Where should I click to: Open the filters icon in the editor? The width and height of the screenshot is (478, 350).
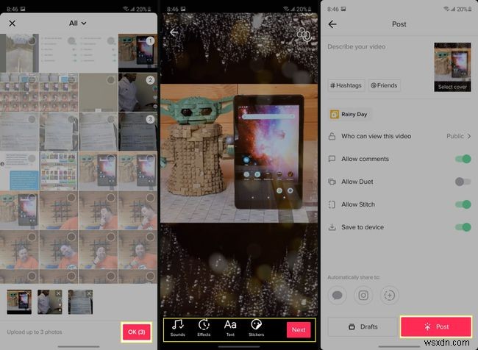point(304,35)
